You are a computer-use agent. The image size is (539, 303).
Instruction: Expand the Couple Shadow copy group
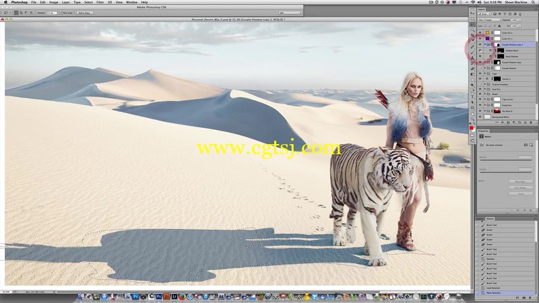[x=485, y=62]
